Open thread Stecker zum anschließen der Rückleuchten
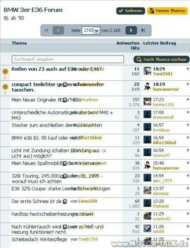Screen dimensions: 190x248 [57, 125]
